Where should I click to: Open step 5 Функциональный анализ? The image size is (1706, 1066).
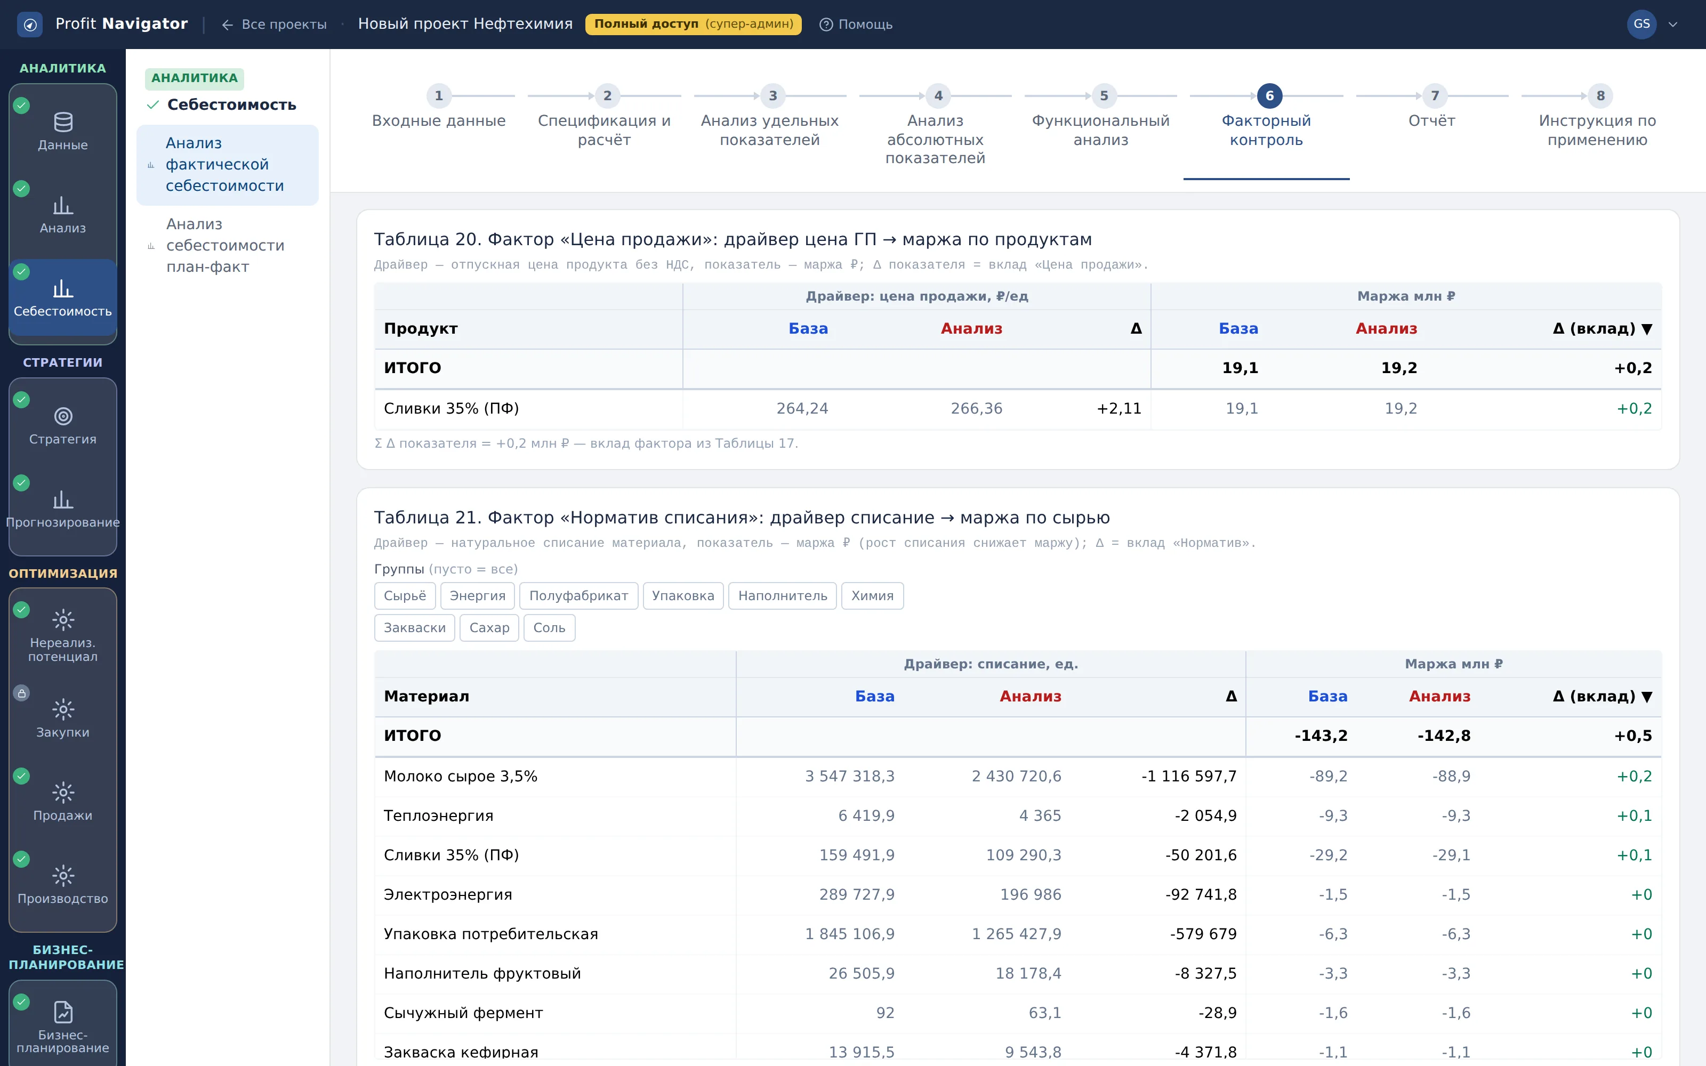point(1101,117)
